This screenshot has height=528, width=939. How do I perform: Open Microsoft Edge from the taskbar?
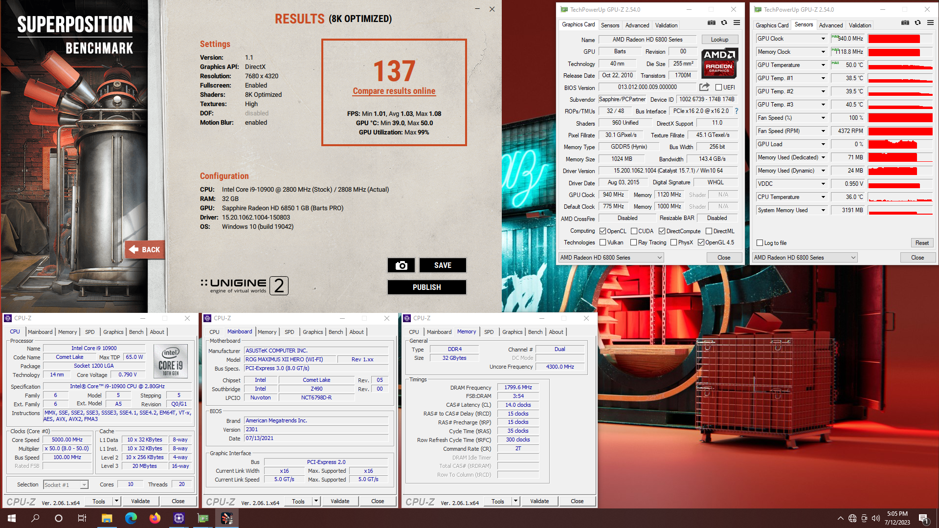(131, 518)
